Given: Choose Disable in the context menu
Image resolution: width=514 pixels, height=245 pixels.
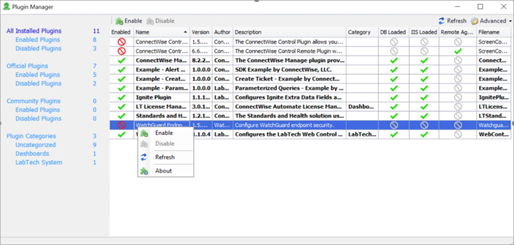Looking at the screenshot, I should [x=165, y=144].
